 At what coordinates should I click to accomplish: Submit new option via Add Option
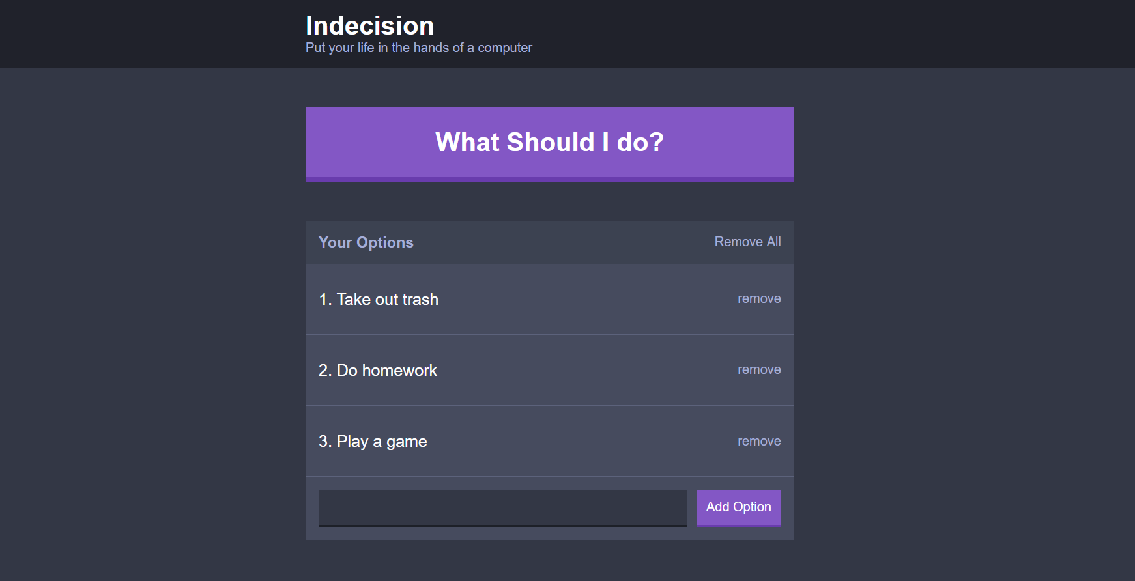point(738,507)
